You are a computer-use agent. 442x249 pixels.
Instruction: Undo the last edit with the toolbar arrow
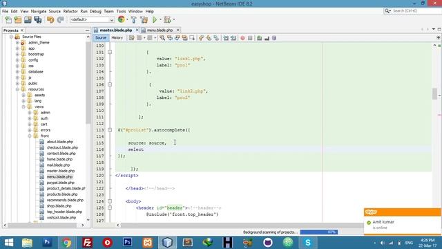[50, 20]
